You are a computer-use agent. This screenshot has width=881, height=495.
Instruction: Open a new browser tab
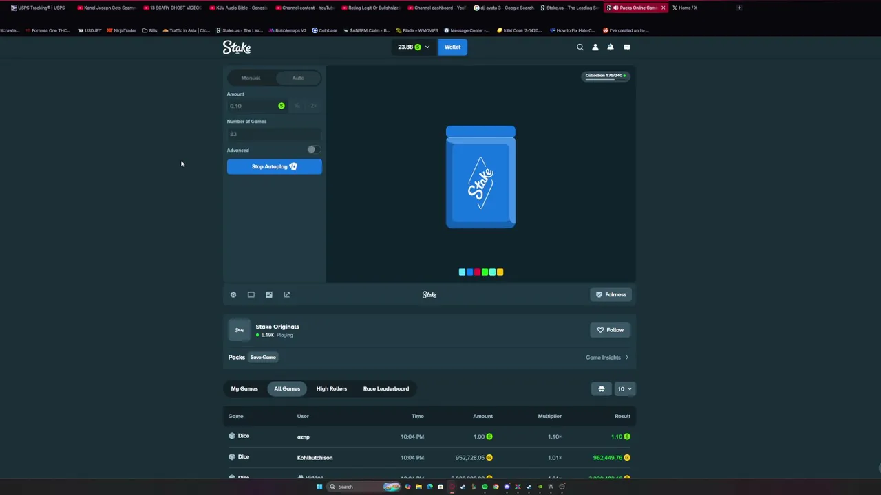click(739, 8)
